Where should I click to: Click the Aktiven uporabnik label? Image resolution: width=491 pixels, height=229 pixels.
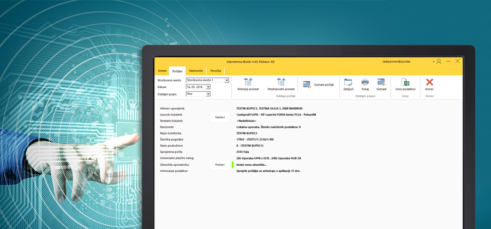172,109
